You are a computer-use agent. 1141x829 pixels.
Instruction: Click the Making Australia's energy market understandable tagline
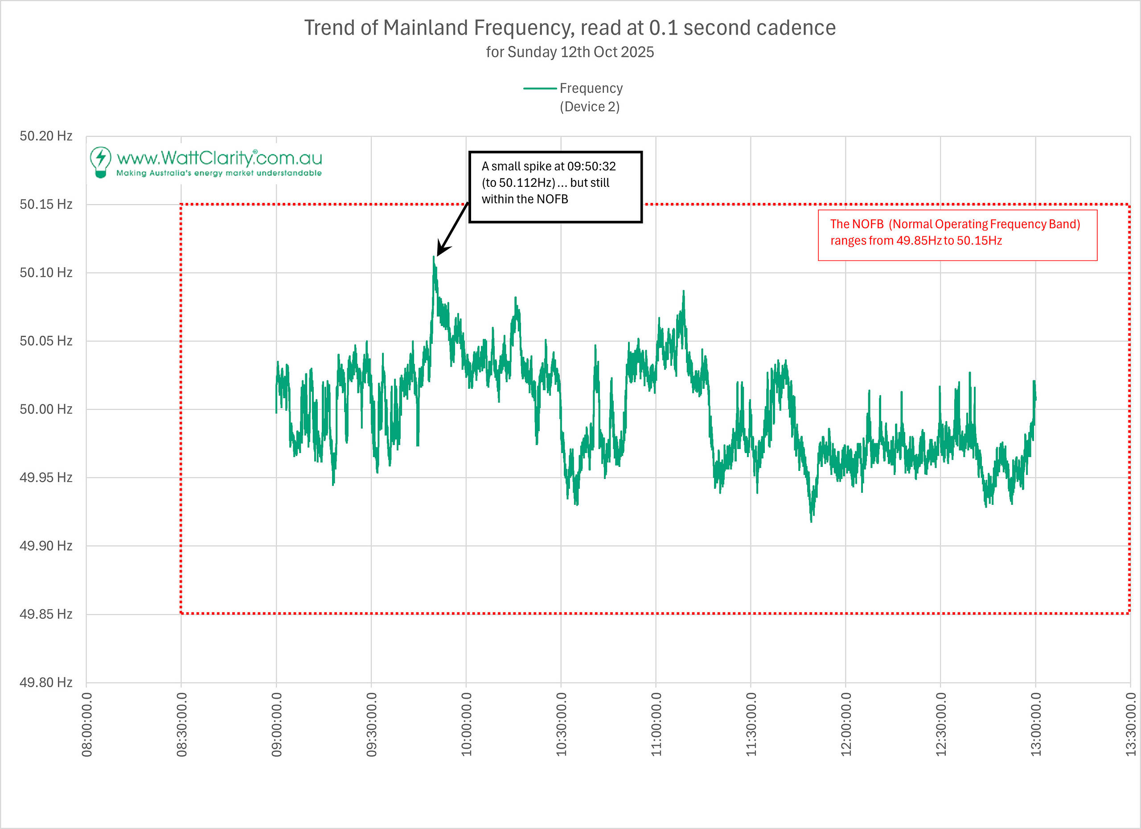point(219,173)
